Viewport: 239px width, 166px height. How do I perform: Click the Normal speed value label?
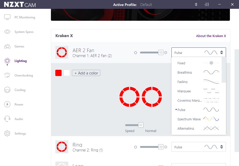click(x=151, y=131)
